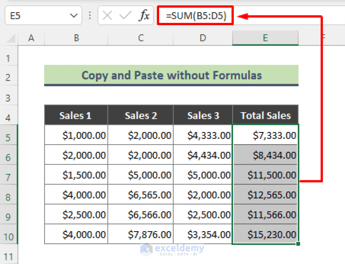
Task: Select cell D5 with $4,333.00
Action: [203, 135]
